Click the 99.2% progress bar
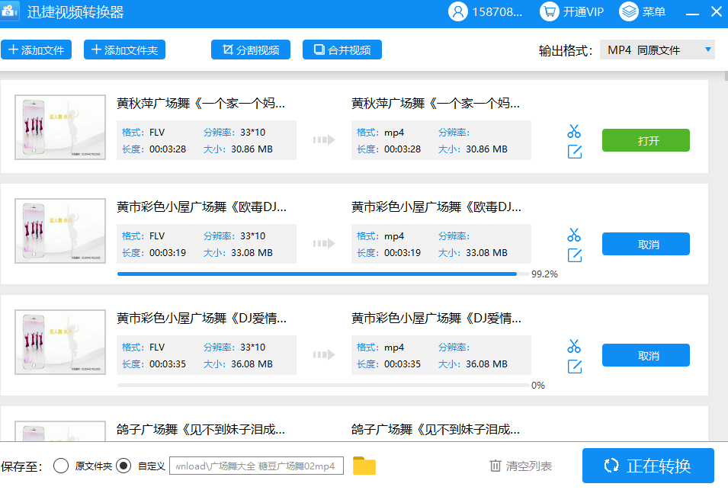The image size is (728, 490). 320,274
